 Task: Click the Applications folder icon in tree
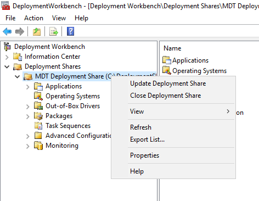point(38,86)
